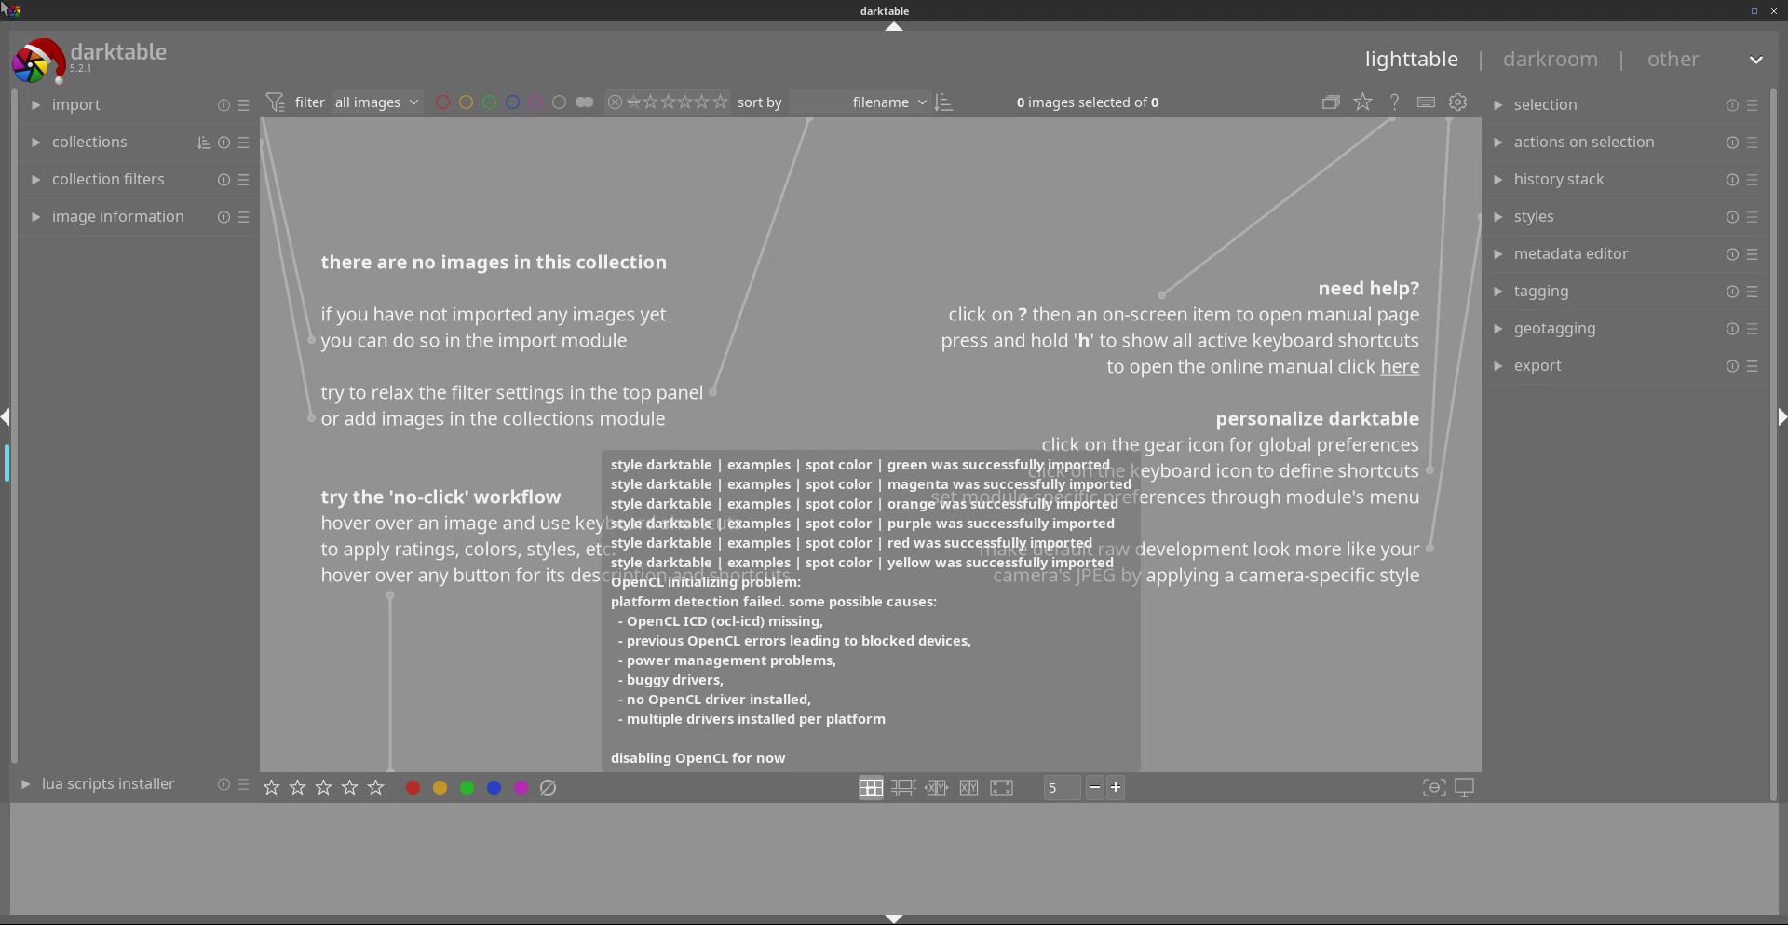This screenshot has width=1788, height=925.
Task: Expand the import module
Action: [x=75, y=105]
